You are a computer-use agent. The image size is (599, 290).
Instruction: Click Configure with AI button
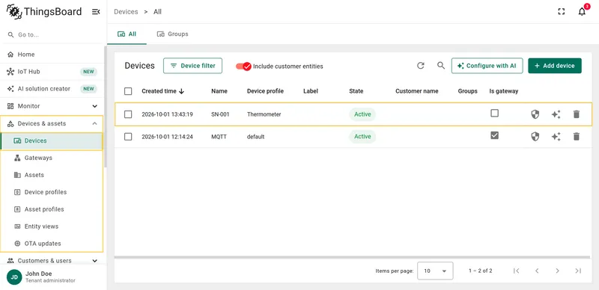(x=487, y=66)
